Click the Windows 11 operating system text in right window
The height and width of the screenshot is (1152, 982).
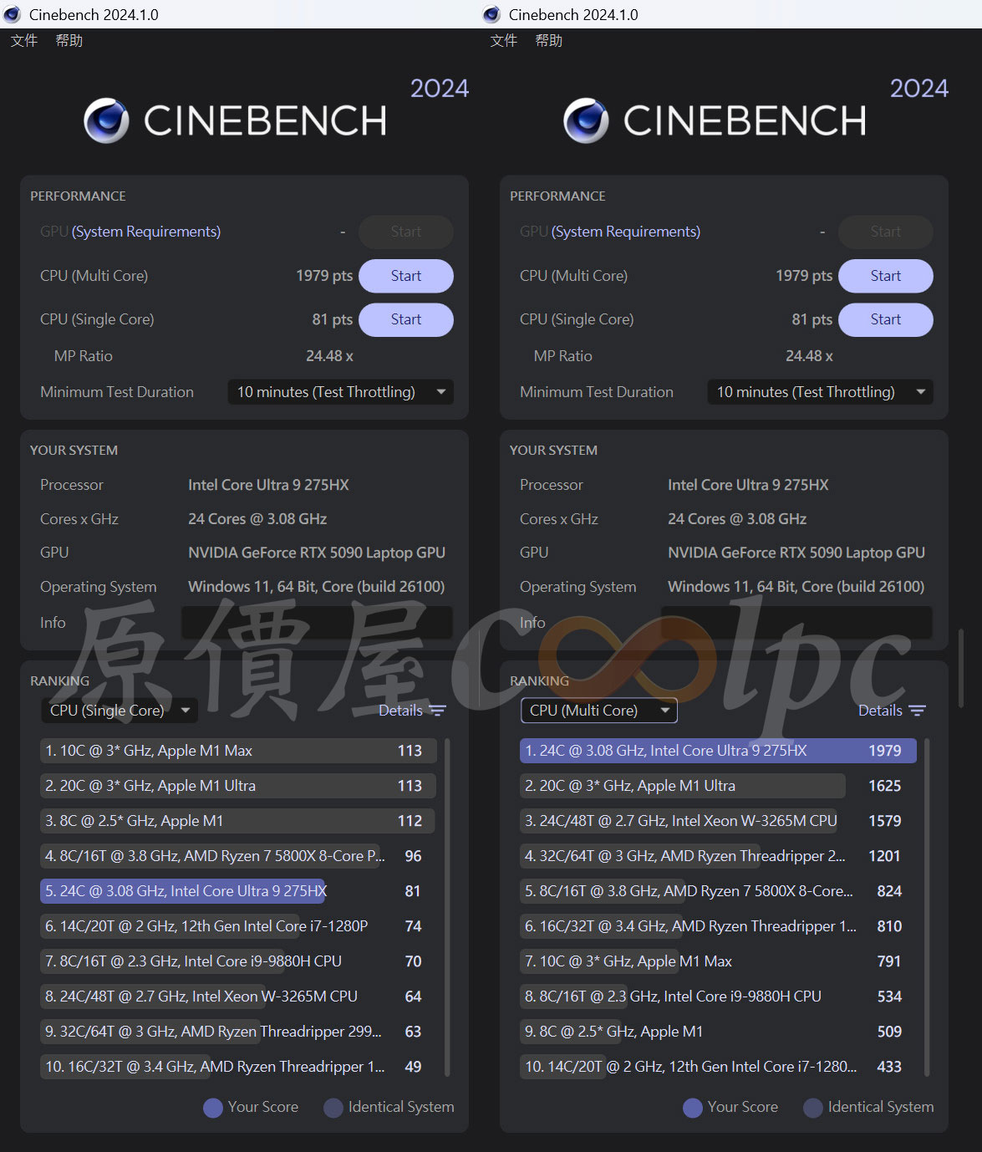click(796, 587)
